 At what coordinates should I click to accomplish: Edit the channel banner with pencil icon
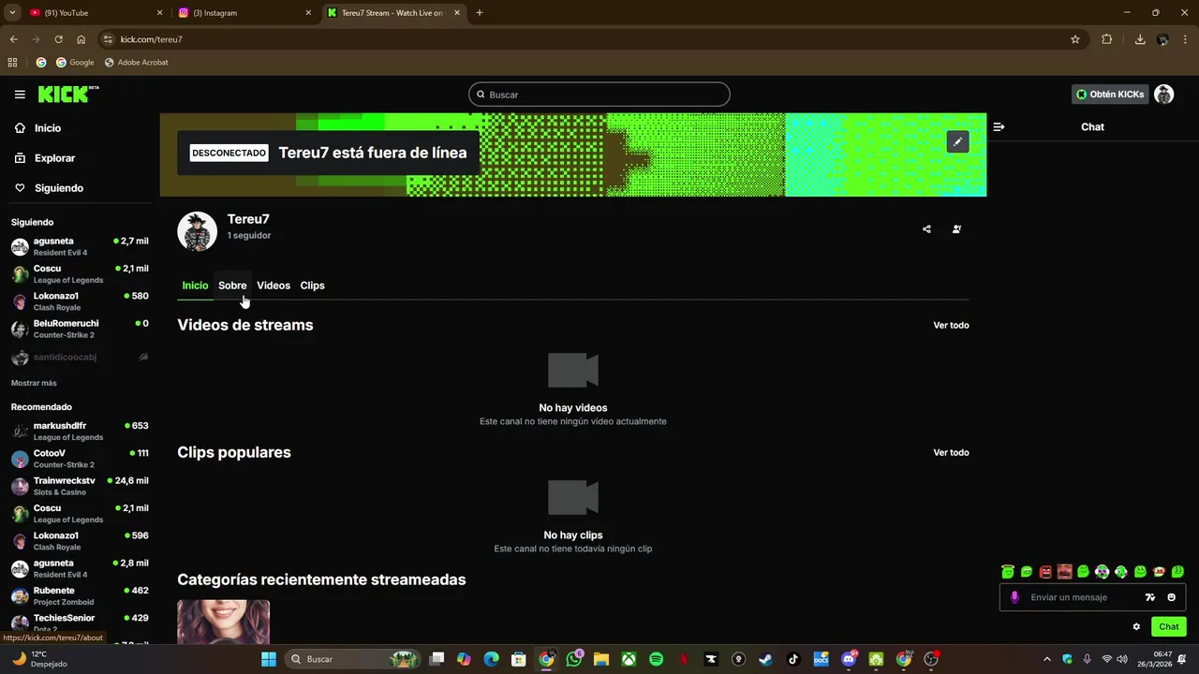(957, 142)
